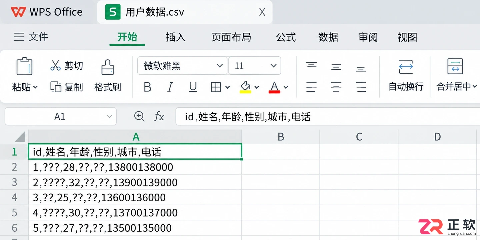
Task: Align text to the right
Action: click(x=361, y=87)
